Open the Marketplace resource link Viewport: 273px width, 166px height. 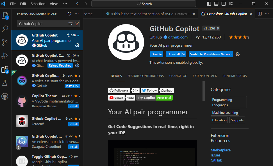pyautogui.click(x=220, y=150)
